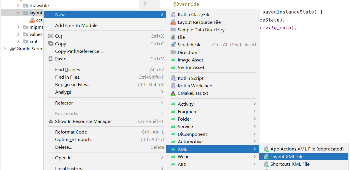Click the App Actions XML File icon
The height and width of the screenshot is (170, 350).
[x=266, y=149]
